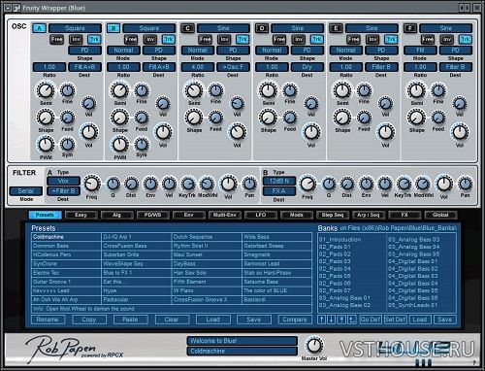Viewport: 485px width, 371px height.
Task: Open the Step Seq tab
Action: [333, 215]
